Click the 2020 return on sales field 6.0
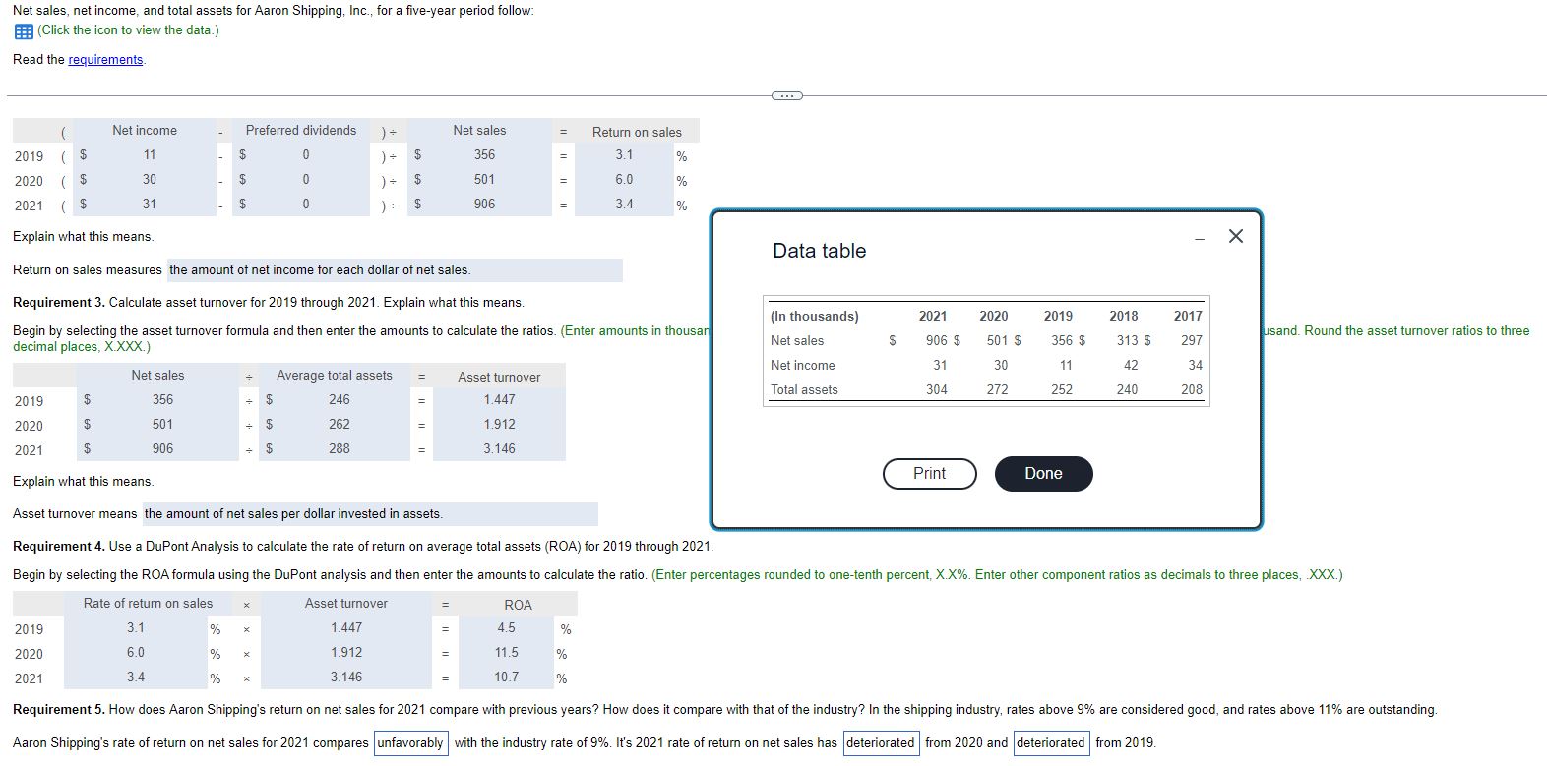The image size is (1547, 766). tap(624, 179)
